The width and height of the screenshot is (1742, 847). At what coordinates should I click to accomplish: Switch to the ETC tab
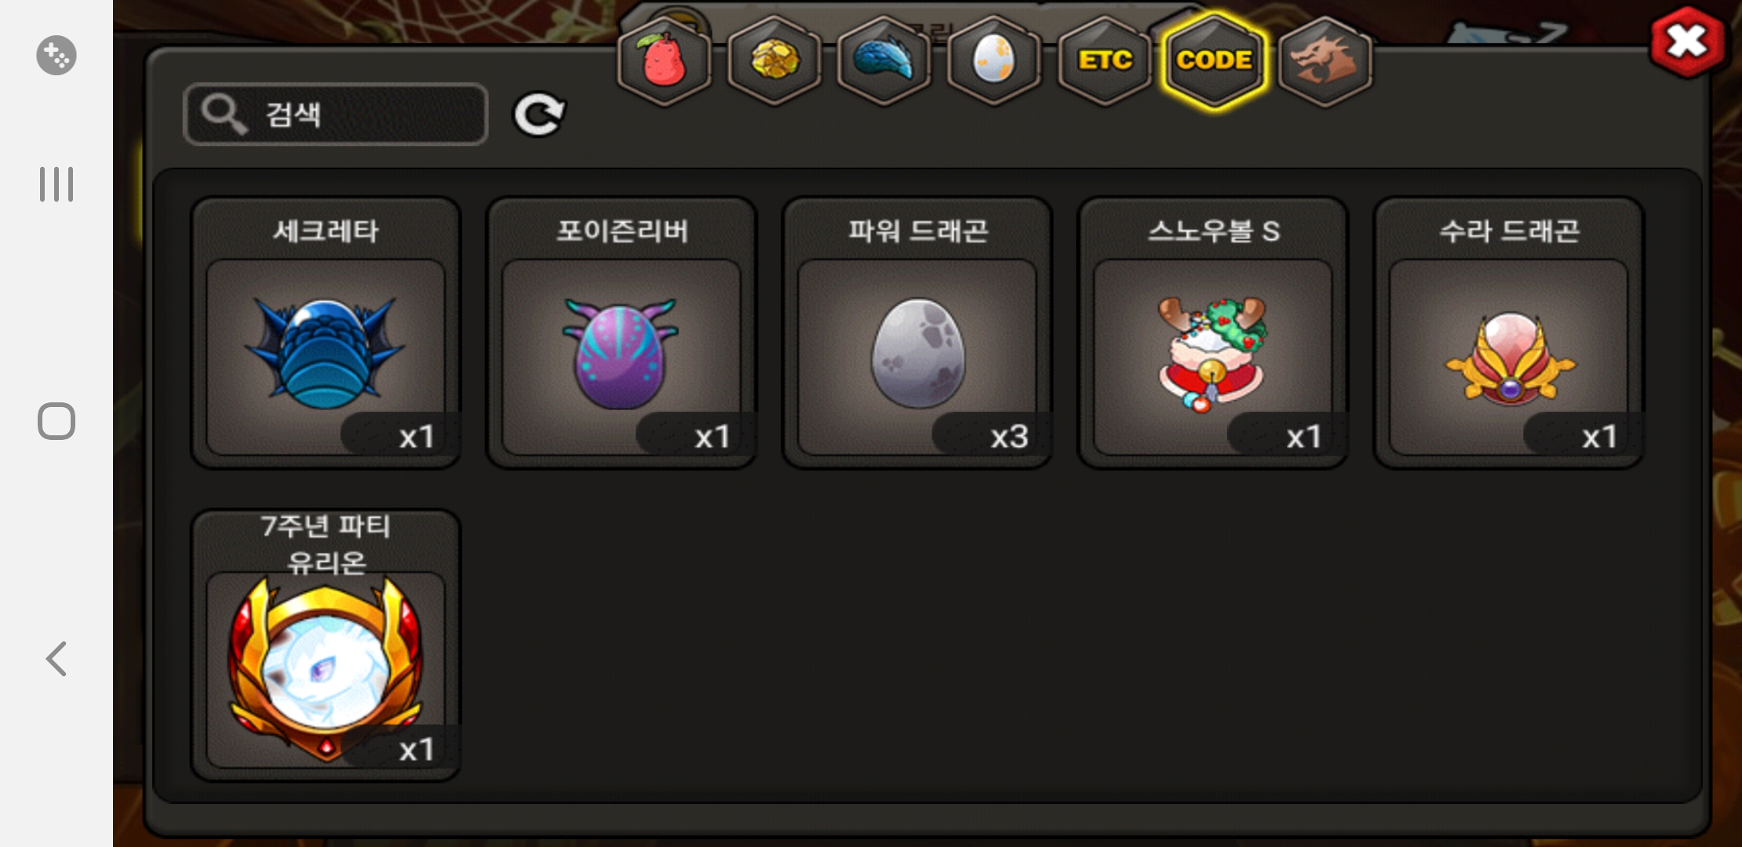1105,60
